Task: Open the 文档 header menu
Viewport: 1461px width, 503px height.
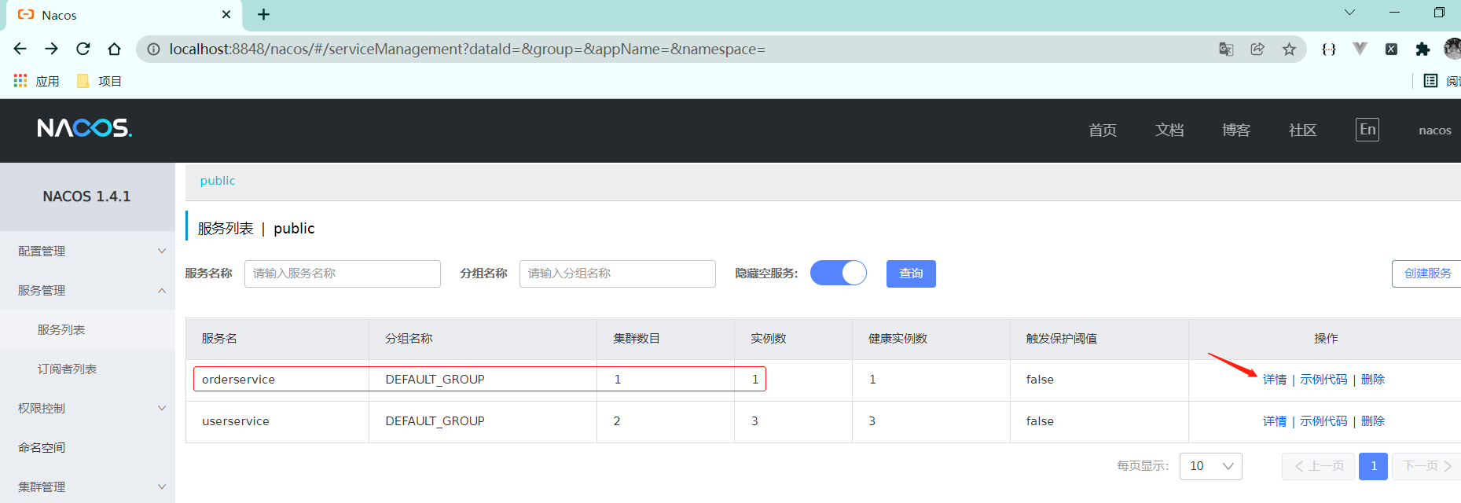Action: 1169,130
